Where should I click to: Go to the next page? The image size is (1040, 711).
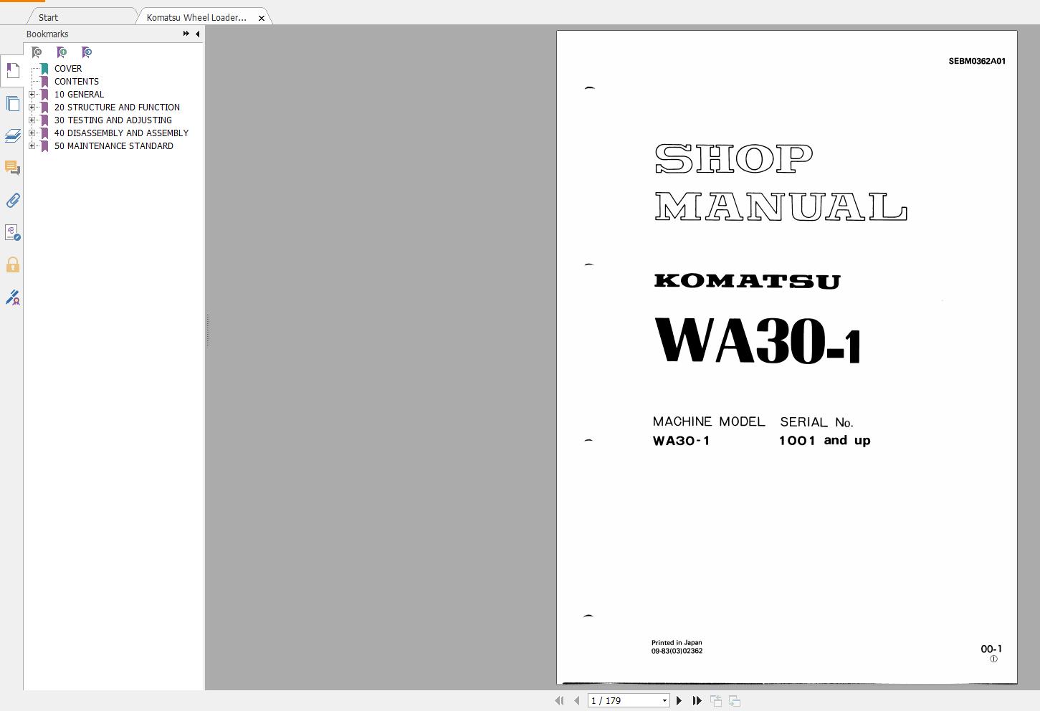click(679, 700)
